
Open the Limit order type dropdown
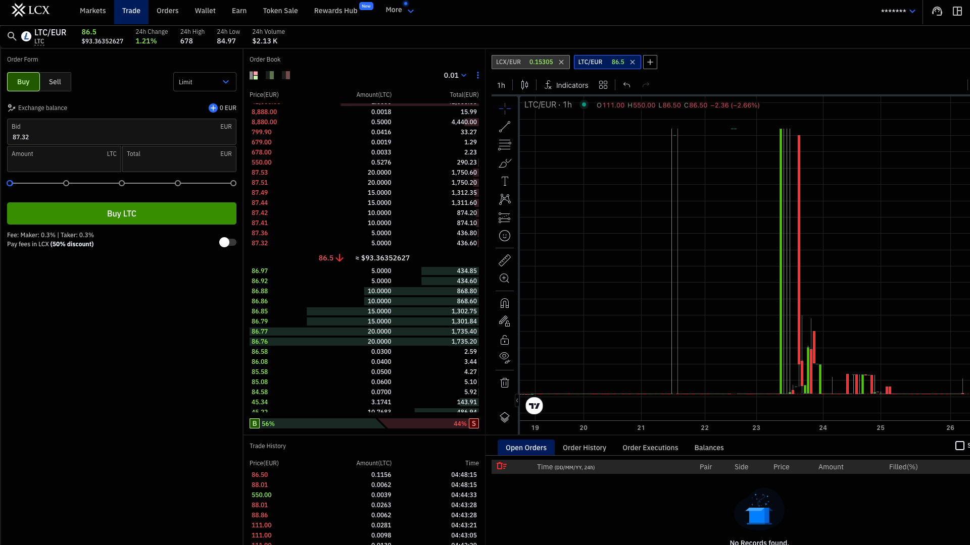click(205, 82)
